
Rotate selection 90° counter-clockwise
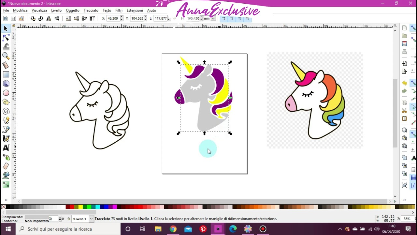33,18
